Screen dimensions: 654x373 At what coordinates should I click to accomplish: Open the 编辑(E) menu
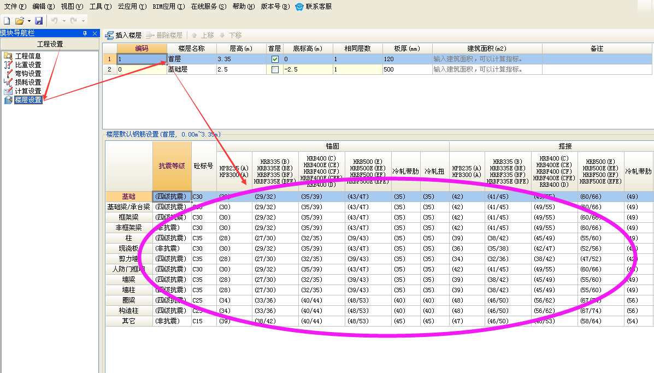point(43,7)
